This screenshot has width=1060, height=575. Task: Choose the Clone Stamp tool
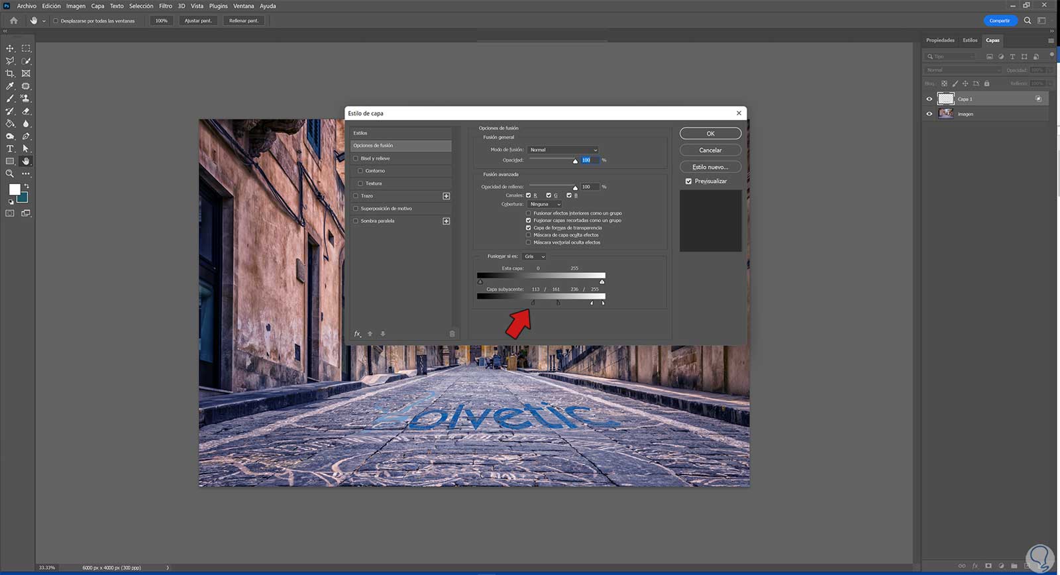pos(26,99)
